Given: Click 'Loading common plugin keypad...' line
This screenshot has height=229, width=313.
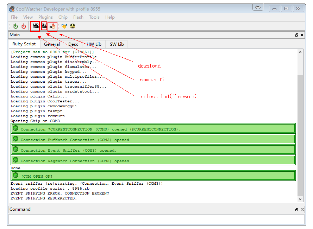Looking at the screenshot, I should [49, 72].
